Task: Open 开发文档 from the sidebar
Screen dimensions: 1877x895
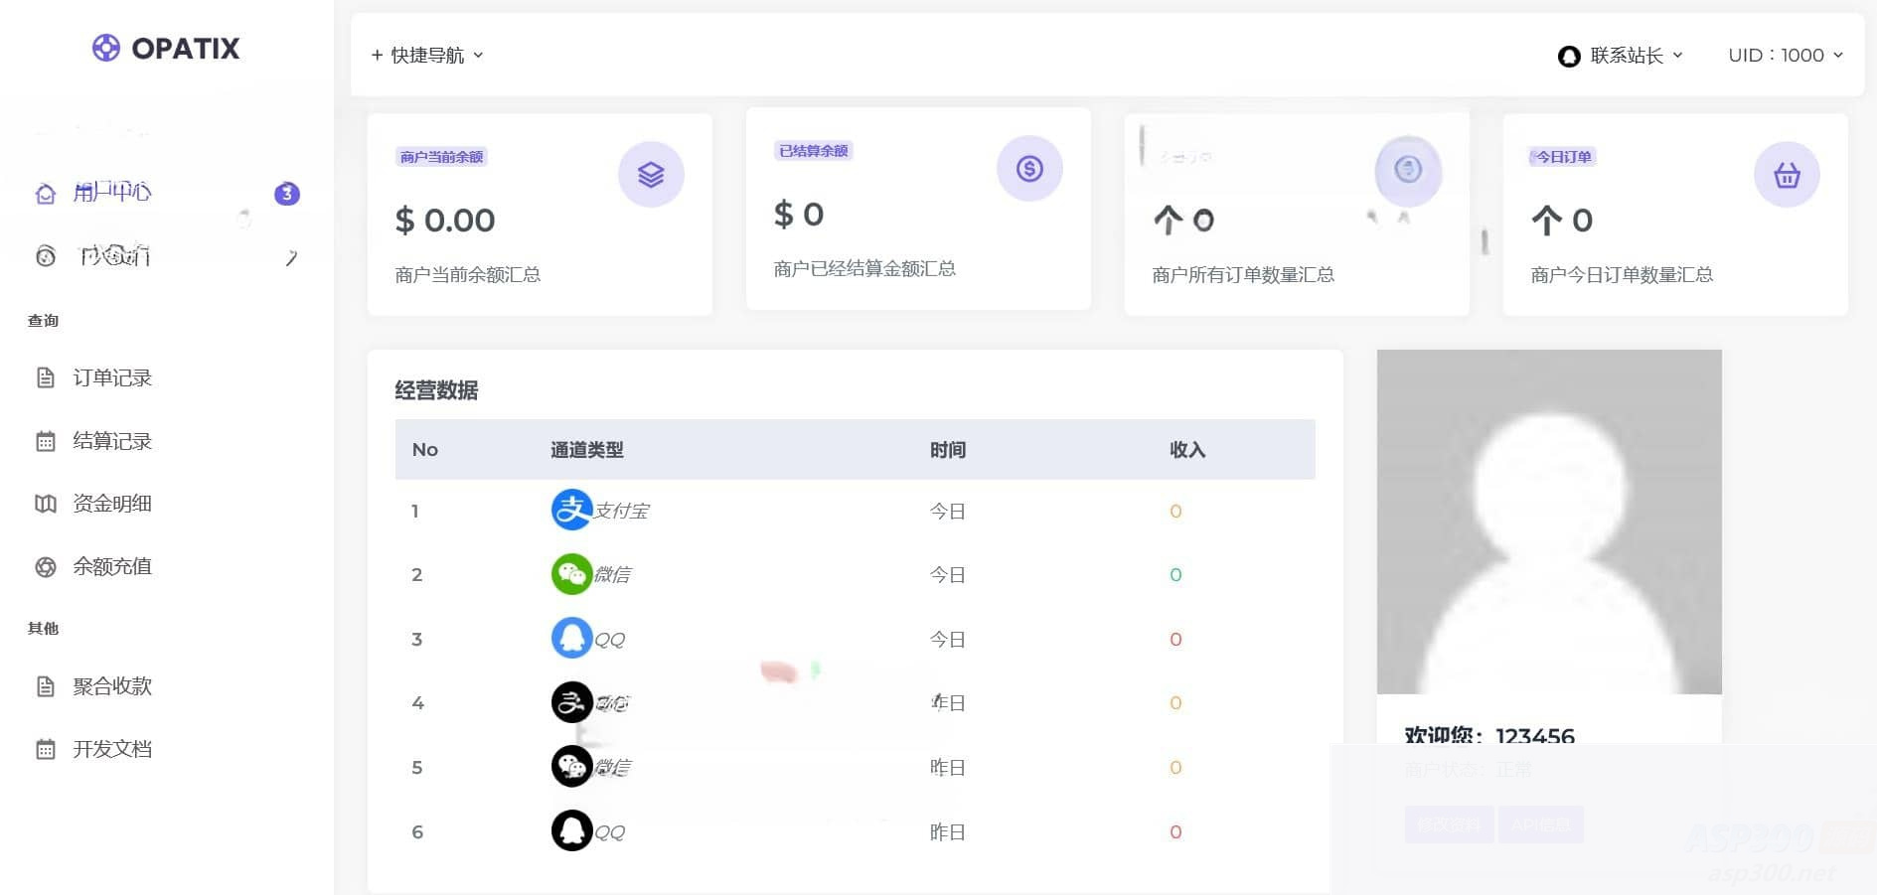Action: click(110, 748)
